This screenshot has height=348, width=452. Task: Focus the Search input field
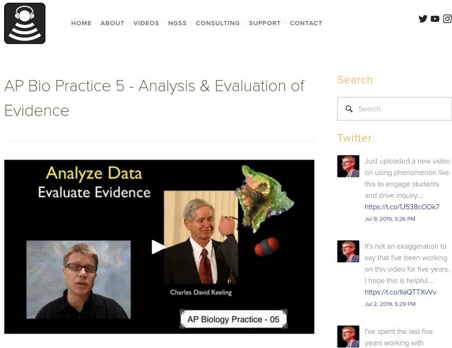[401, 109]
